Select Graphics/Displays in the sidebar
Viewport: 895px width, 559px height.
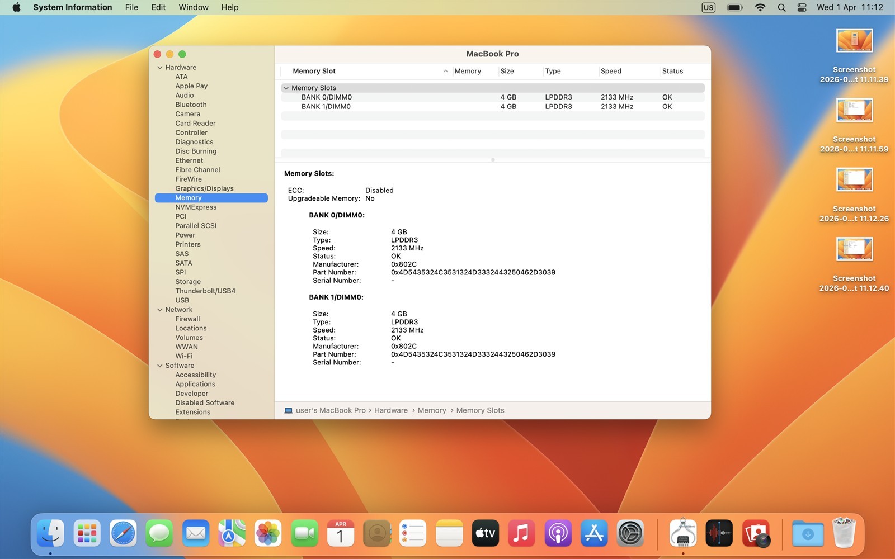tap(204, 188)
